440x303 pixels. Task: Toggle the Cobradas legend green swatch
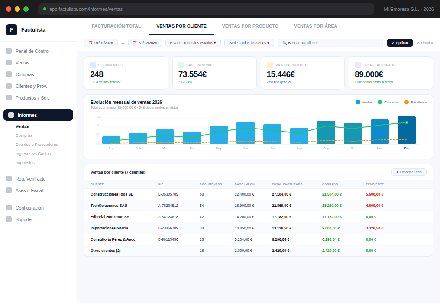(x=380, y=102)
